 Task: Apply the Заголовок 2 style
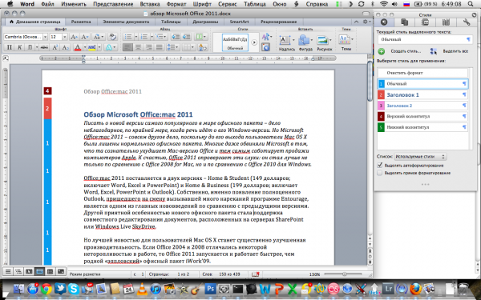coord(422,106)
